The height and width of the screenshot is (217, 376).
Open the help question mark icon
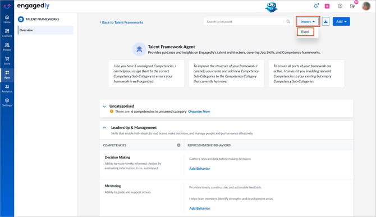tap(340, 6)
